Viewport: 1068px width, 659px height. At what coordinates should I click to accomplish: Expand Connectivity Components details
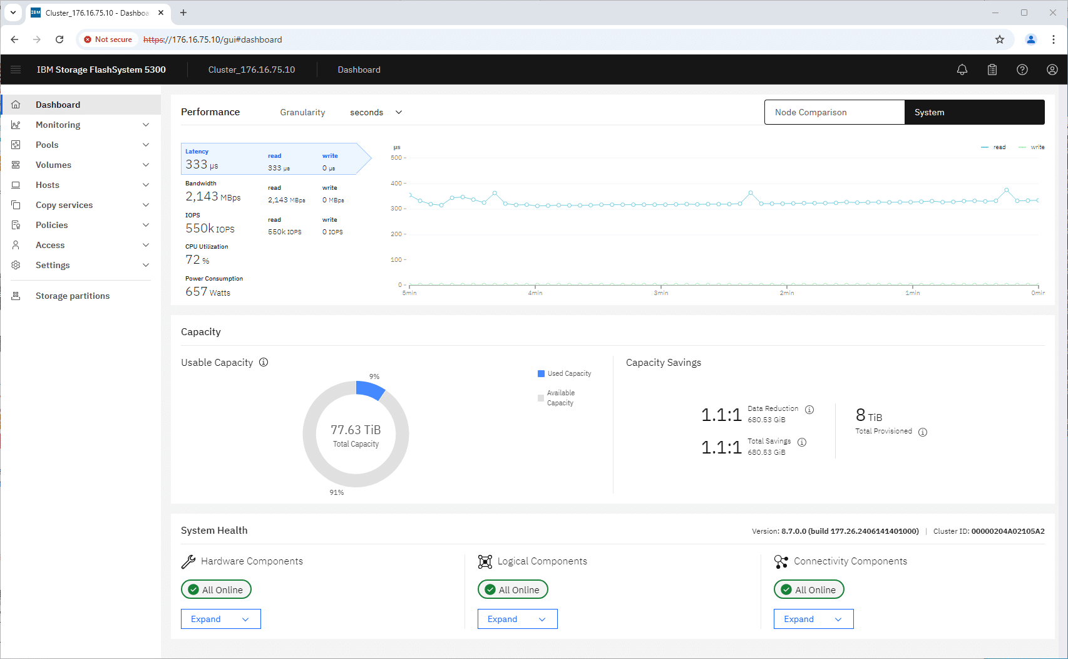pos(814,619)
